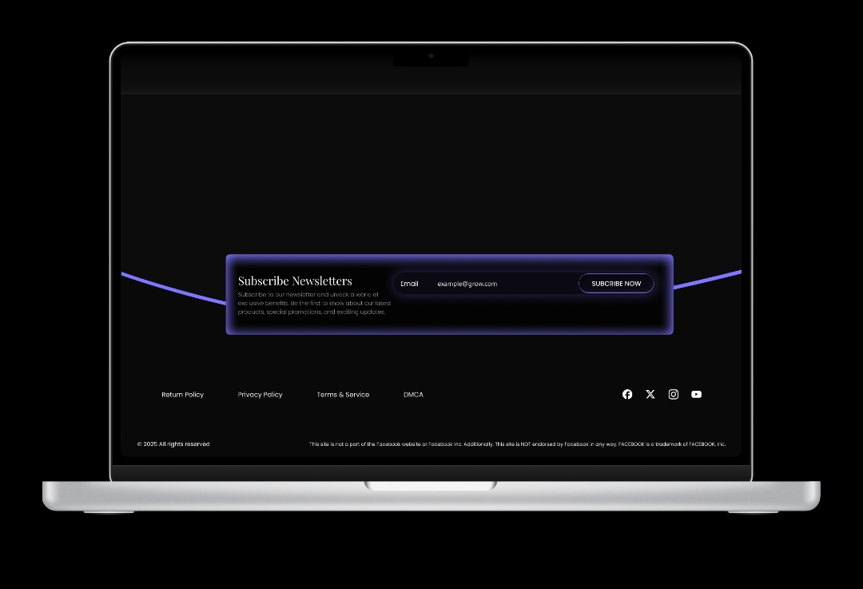Click the purple curved line on right
Screen dimensions: 863x589
coord(708,280)
